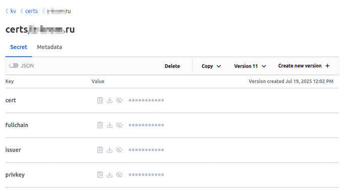Viewport: 348px width, 191px height.
Task: Select the Secret tab
Action: point(19,47)
